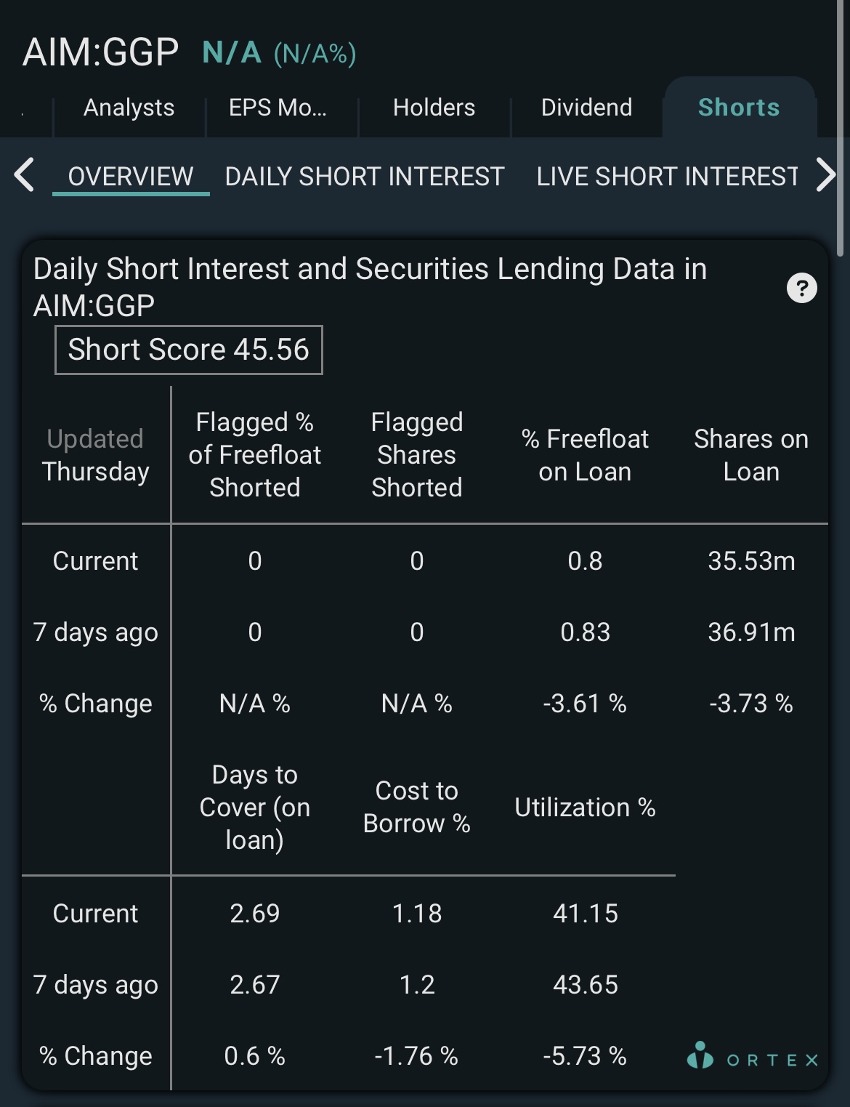Open the help question mark icon
850x1107 pixels.
pos(801,288)
